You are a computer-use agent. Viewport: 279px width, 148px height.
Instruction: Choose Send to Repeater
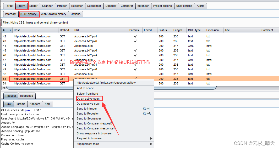(x=114, y=113)
